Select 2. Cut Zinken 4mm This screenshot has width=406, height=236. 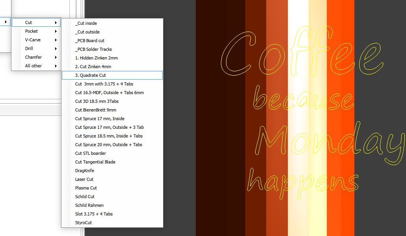(112, 67)
